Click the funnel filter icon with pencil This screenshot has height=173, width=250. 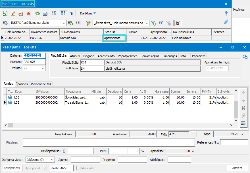coord(88,23)
